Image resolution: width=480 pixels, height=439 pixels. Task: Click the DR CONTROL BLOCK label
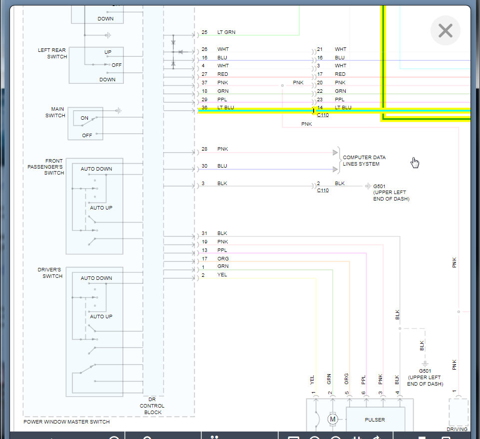(152, 406)
